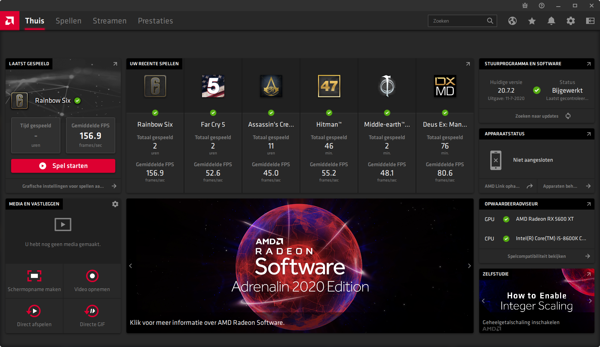The height and width of the screenshot is (347, 600).
Task: Show previous Zelfstudie tutorial
Action: [x=483, y=301]
